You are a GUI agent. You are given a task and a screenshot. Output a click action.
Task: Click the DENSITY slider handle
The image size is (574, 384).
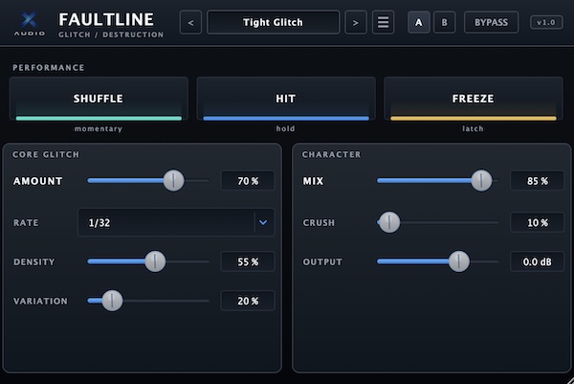tap(155, 261)
